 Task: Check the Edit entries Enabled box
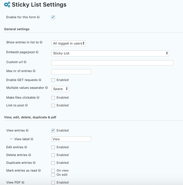[53, 147]
